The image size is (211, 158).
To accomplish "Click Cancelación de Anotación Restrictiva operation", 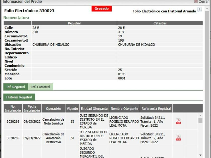I will [x=53, y=138].
